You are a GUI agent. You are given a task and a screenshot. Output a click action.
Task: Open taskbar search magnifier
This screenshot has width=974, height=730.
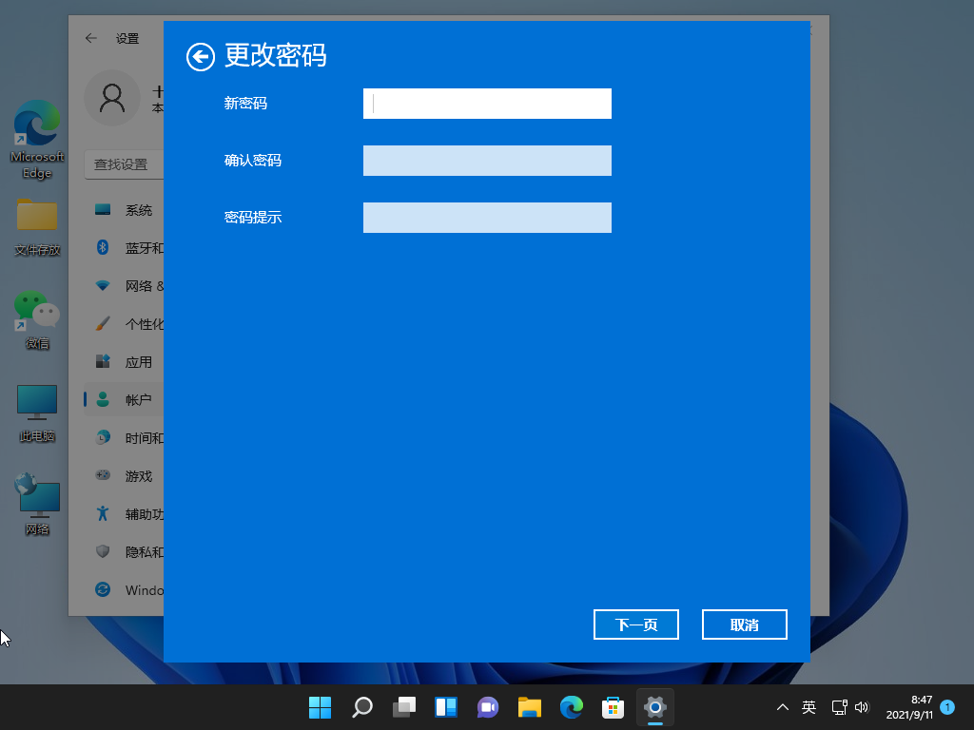coord(362,707)
